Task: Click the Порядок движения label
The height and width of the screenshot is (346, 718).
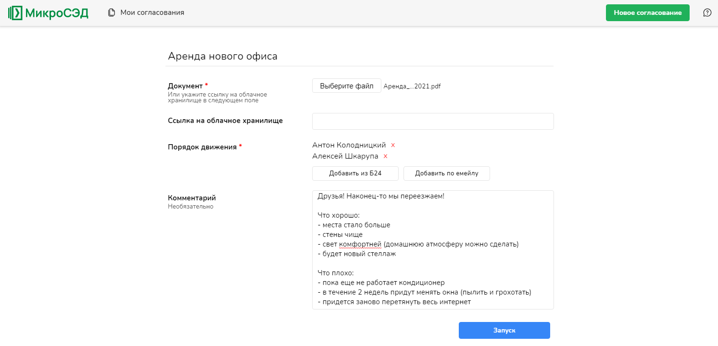Action: [202, 147]
